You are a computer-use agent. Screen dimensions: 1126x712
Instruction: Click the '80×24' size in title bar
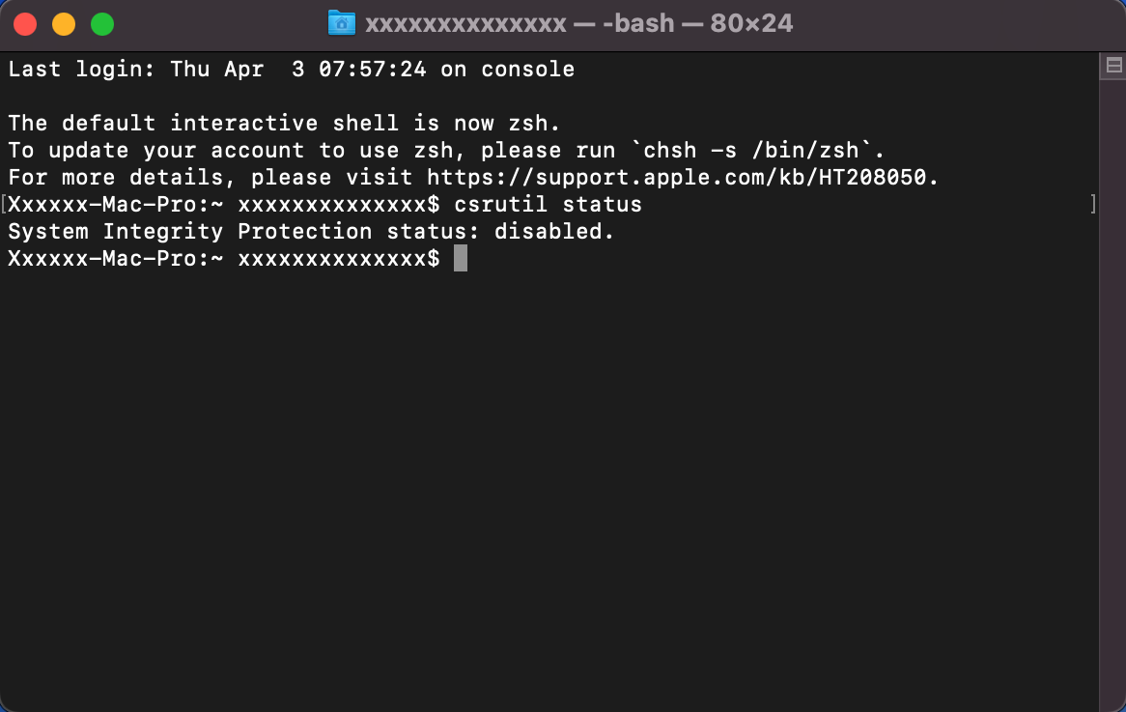[751, 24]
